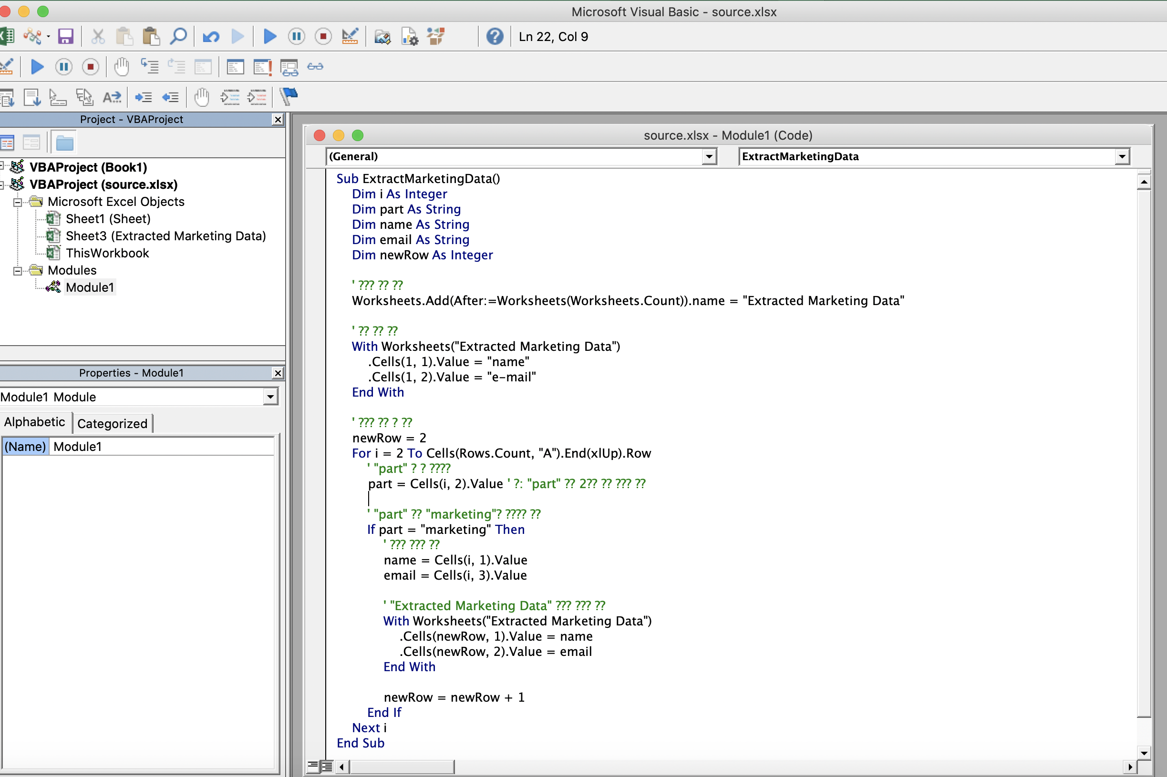Click the Uncomment Block icon

[x=257, y=97]
